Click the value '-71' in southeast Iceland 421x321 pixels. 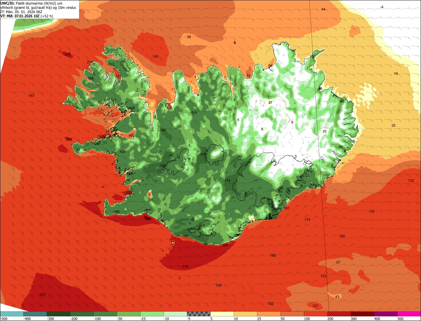[340, 147]
